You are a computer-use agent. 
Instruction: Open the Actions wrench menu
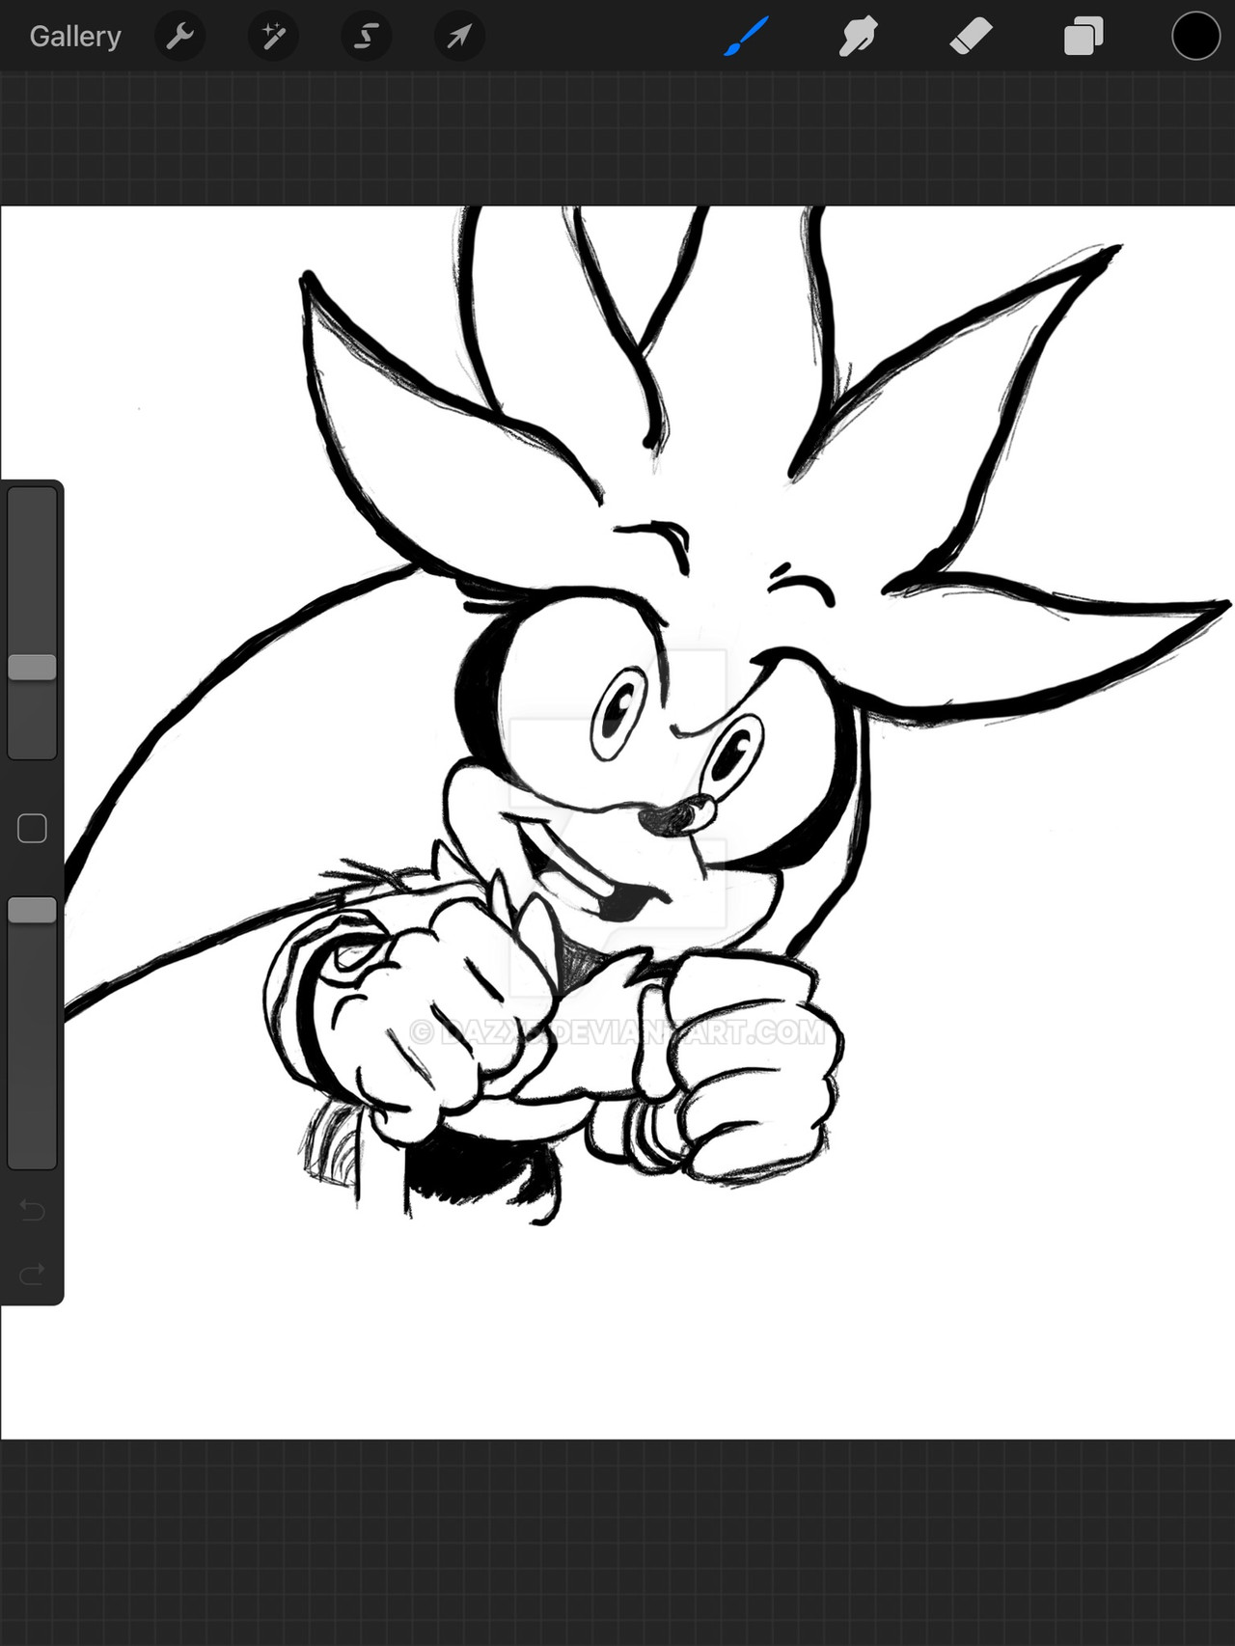coord(179,37)
